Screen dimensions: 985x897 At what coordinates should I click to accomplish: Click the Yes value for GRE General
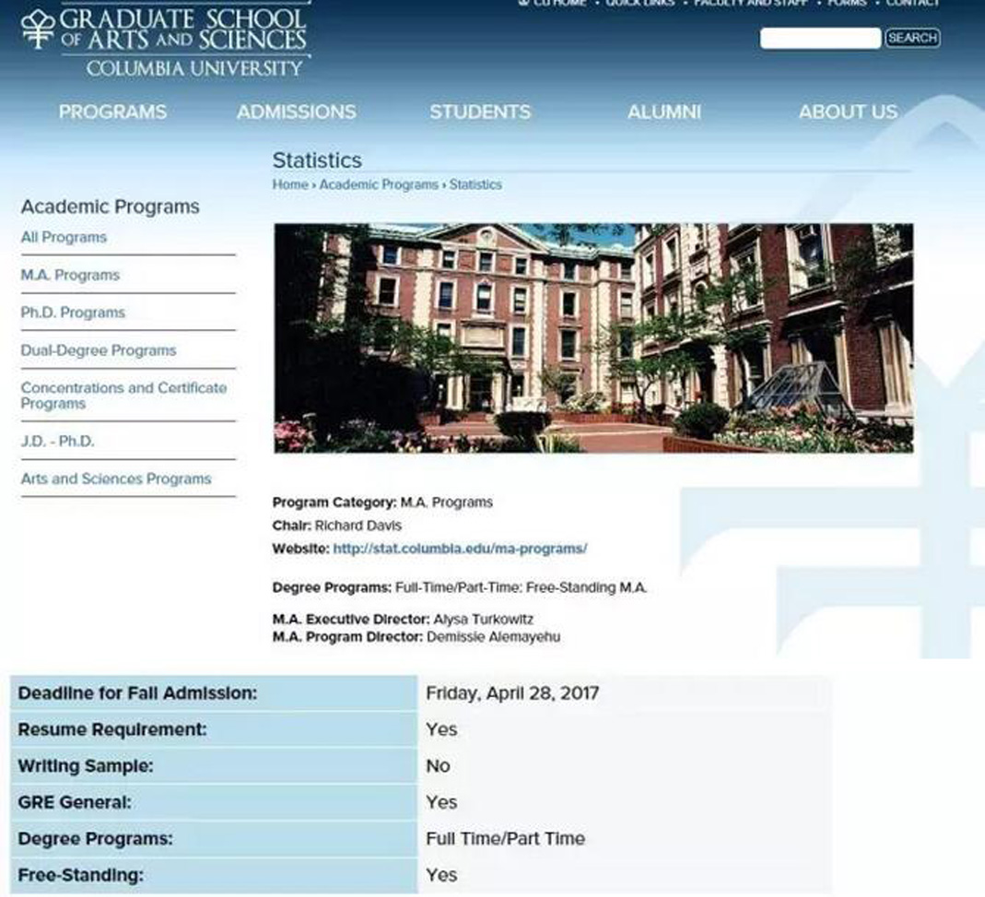[441, 803]
